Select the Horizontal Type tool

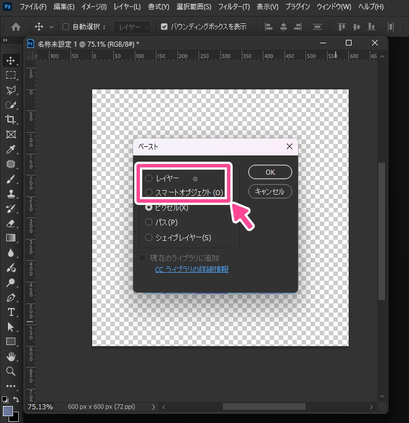pyautogui.click(x=10, y=313)
